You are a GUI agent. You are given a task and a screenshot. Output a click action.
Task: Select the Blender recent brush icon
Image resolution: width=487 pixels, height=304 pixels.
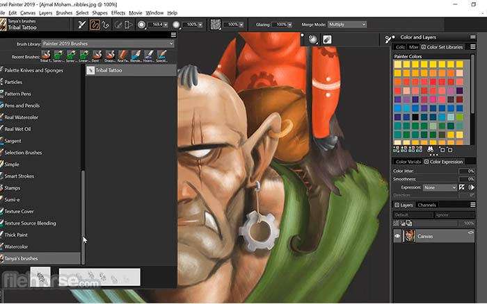[136, 55]
